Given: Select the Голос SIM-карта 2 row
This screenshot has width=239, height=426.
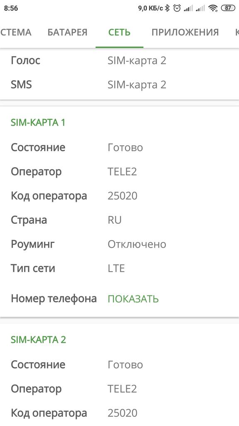Looking at the screenshot, I should [119, 60].
